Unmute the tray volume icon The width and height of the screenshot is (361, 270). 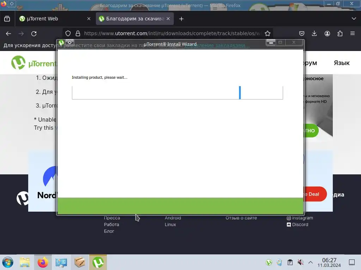(300, 262)
